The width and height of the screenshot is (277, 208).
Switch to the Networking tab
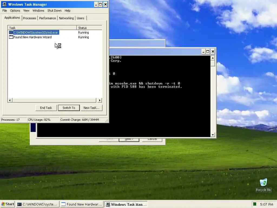(x=66, y=18)
